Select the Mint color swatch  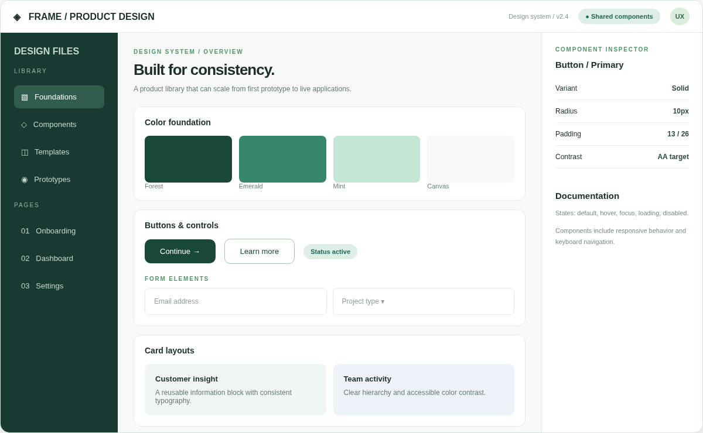tap(377, 159)
